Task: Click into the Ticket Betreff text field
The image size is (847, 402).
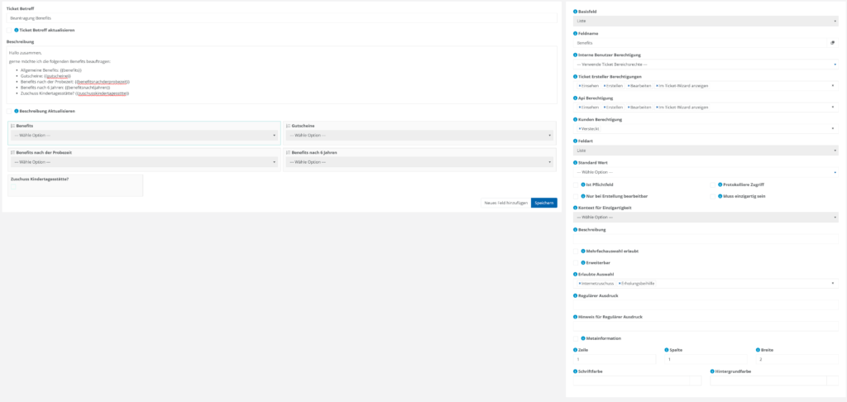Action: [x=281, y=17]
